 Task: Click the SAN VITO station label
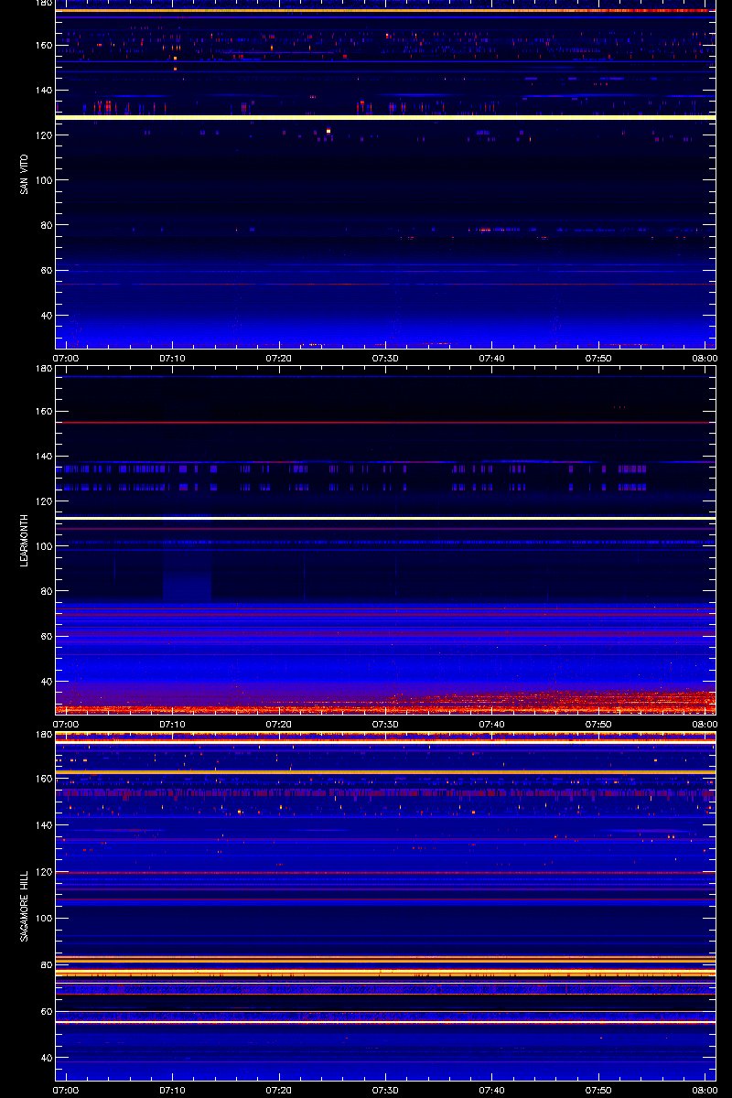(x=25, y=174)
